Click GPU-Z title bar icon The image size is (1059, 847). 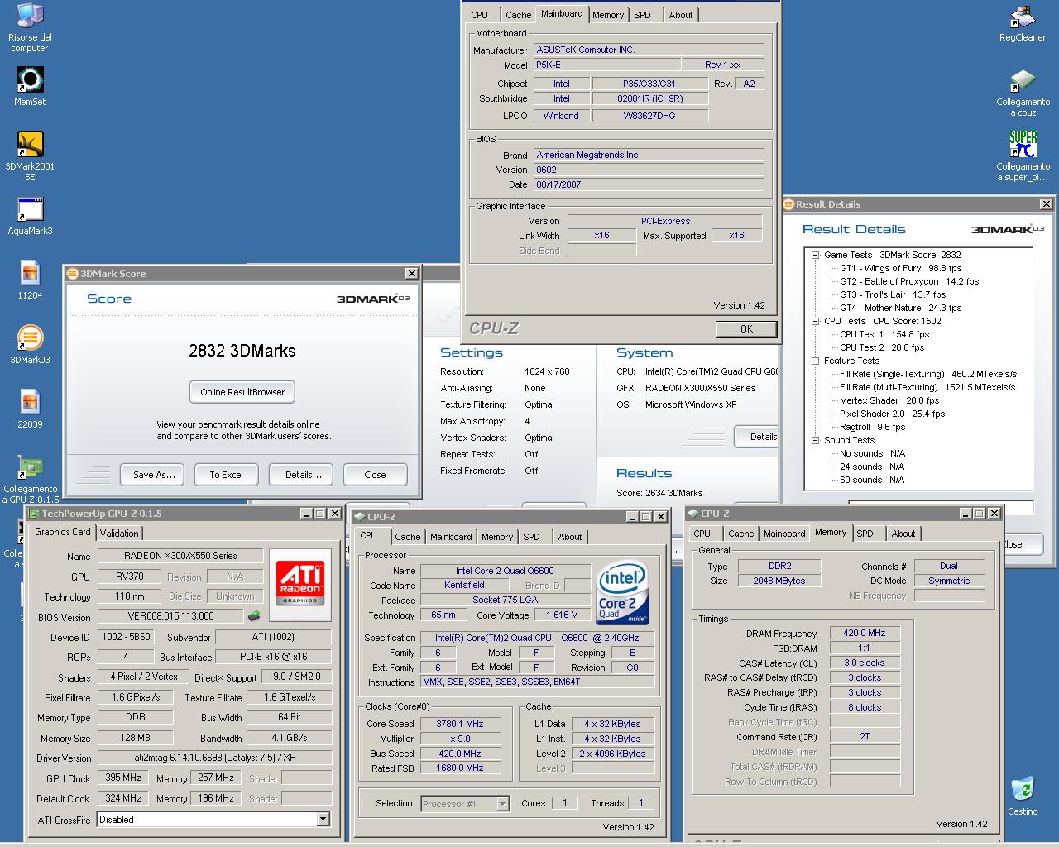(x=35, y=514)
